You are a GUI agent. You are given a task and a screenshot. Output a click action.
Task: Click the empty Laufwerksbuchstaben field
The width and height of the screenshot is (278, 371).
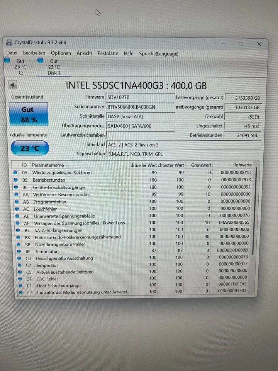pyautogui.click(x=140, y=135)
